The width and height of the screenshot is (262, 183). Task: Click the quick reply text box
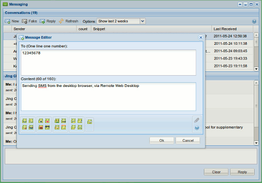(x=131, y=156)
